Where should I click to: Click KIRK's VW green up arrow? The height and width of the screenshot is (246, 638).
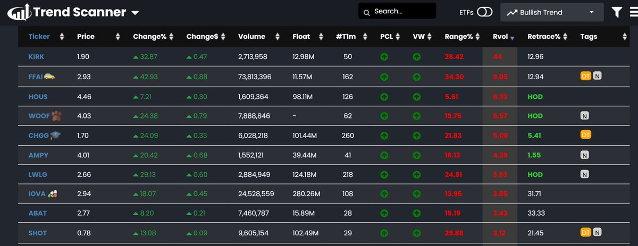416,56
